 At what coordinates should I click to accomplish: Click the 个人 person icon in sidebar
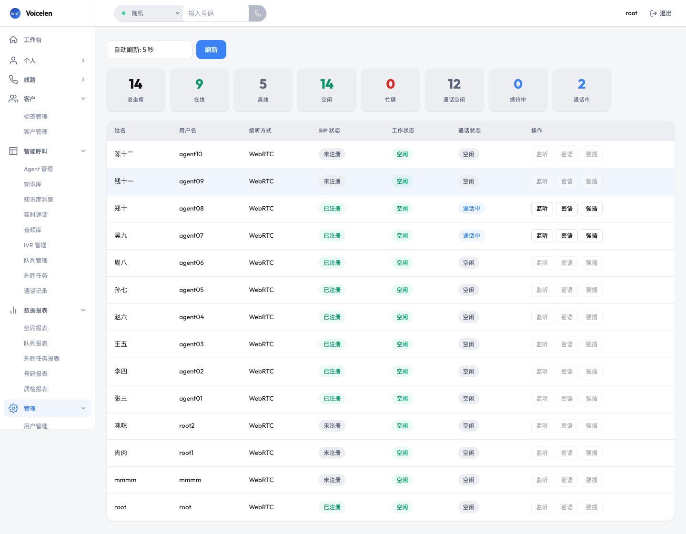[x=13, y=60]
